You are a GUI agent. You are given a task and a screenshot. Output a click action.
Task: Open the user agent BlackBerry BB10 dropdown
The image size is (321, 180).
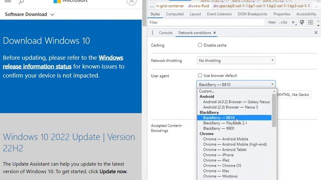[x=236, y=84]
